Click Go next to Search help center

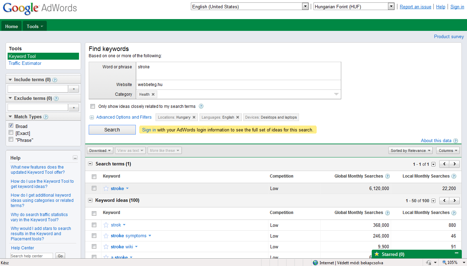click(x=60, y=256)
